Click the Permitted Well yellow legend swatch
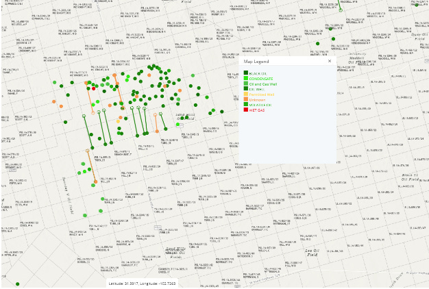Viewport: 429px width, 289px height. point(246,94)
